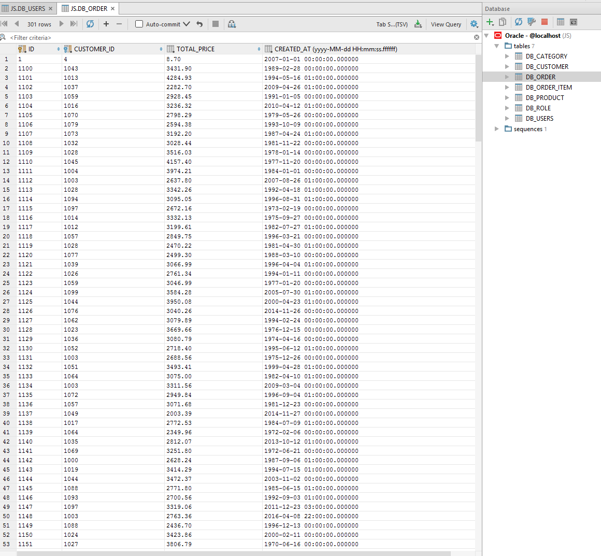Screen dimensions: 601x556
Task: Open the Tab S...(TSV) extractor dropdown
Action: 392,24
